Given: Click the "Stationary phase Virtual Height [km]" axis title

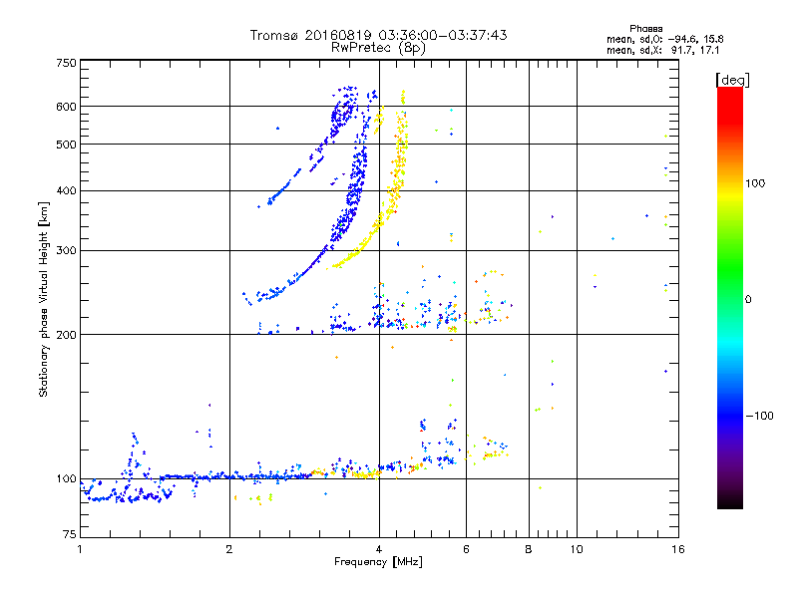Looking at the screenshot, I should [x=44, y=300].
